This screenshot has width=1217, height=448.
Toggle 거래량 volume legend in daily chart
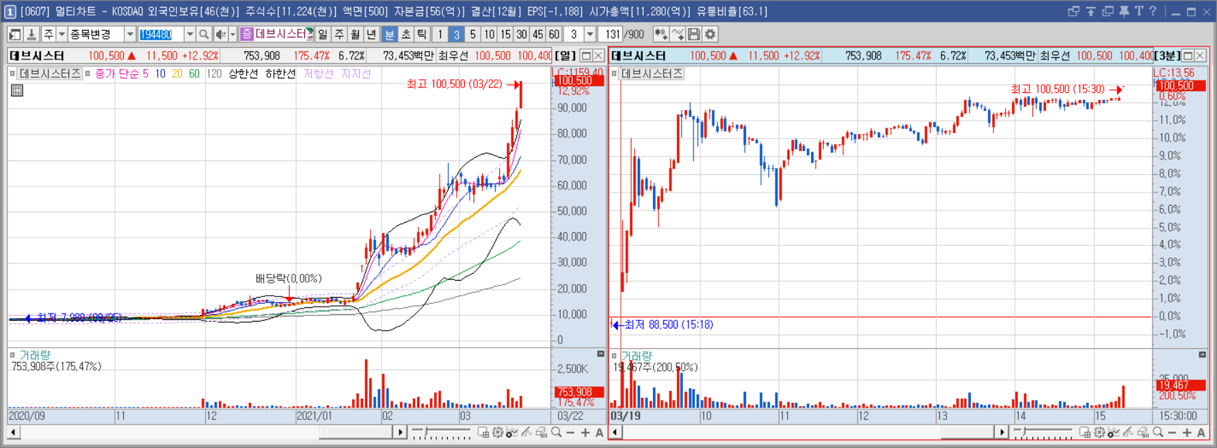[x=12, y=355]
